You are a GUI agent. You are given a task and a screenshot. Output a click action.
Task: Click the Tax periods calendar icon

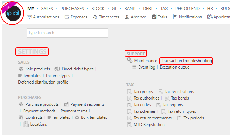(x=179, y=118)
